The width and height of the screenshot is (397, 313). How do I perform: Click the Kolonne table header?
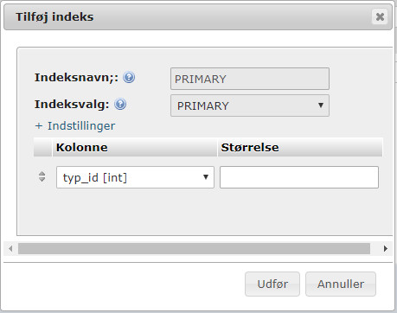click(x=135, y=147)
